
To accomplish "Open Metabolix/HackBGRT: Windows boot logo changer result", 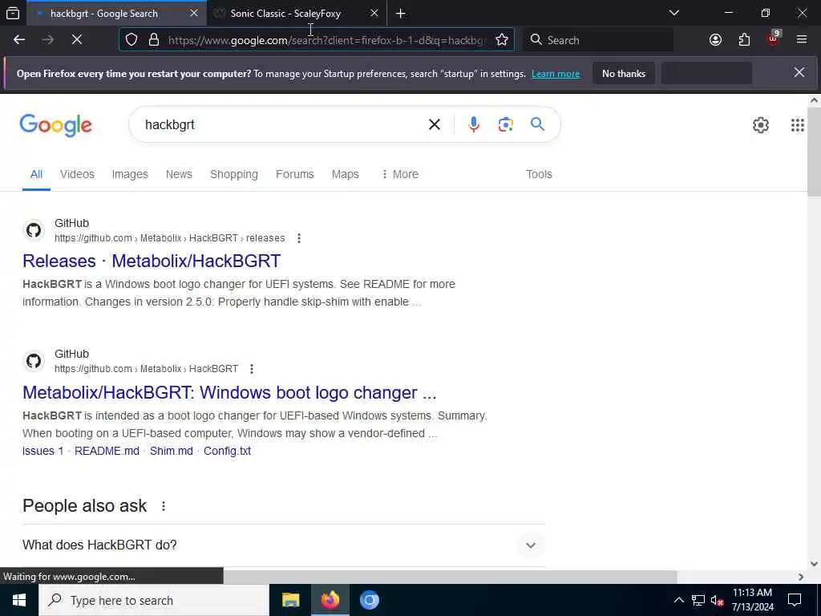I will [229, 392].
